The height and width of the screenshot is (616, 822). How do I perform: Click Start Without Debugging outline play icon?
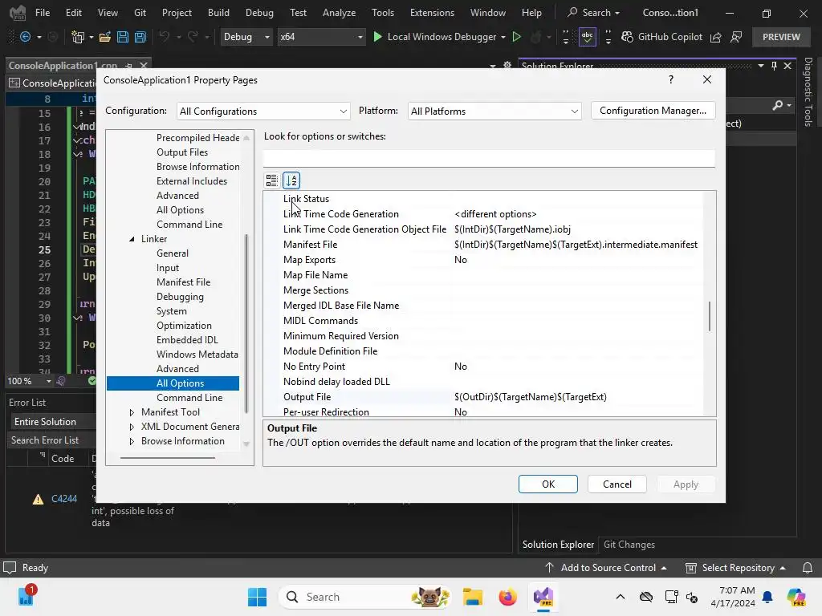516,37
